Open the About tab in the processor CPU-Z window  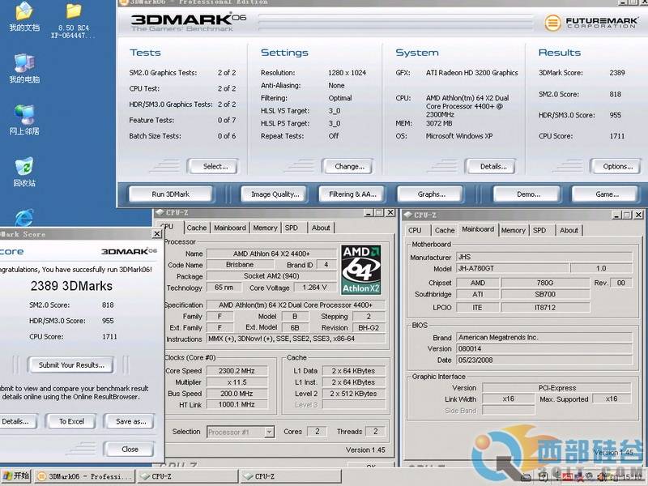click(x=321, y=228)
